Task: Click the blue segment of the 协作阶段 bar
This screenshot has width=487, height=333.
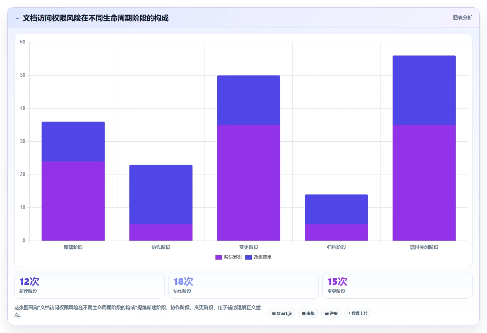Action: pyautogui.click(x=161, y=194)
